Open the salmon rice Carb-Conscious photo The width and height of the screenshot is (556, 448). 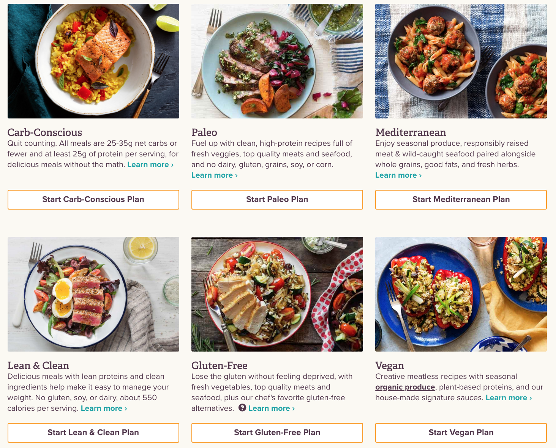(x=93, y=61)
